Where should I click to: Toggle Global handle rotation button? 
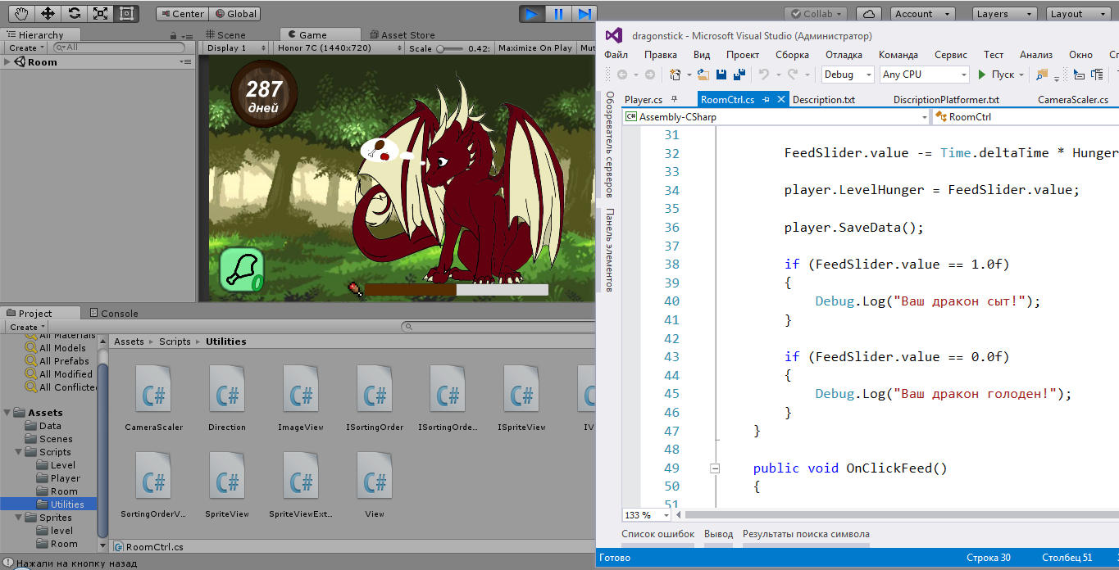point(234,14)
